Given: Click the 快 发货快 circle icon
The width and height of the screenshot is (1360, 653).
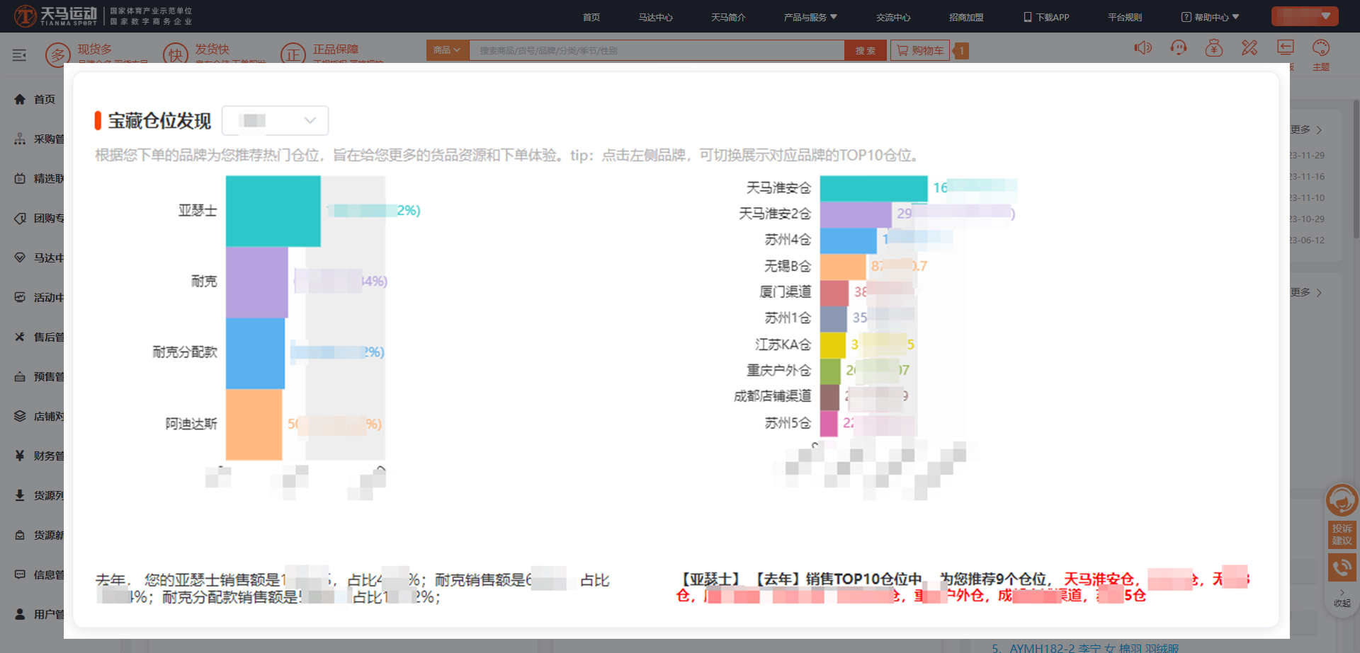Looking at the screenshot, I should click(176, 54).
